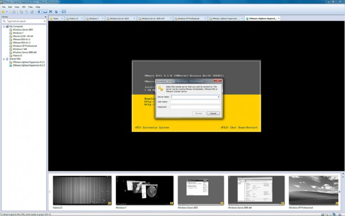Select running shared VM vSphere Hypervisor 4.1-2
This screenshot has height=216, width=345.
[x=28, y=65]
